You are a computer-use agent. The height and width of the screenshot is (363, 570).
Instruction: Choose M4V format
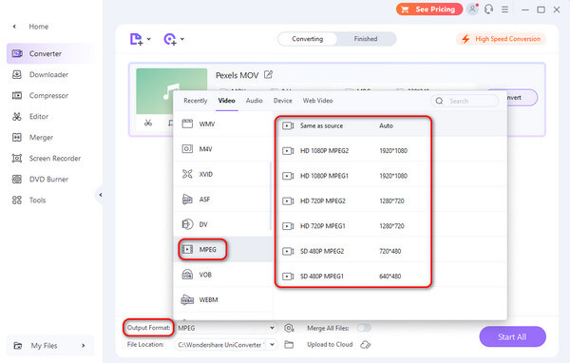pyautogui.click(x=222, y=149)
